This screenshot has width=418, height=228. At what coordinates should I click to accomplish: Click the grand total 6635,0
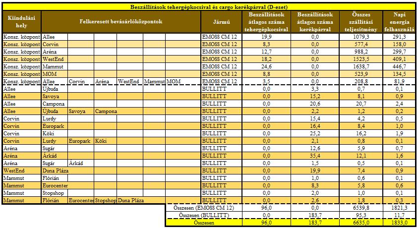click(x=361, y=223)
